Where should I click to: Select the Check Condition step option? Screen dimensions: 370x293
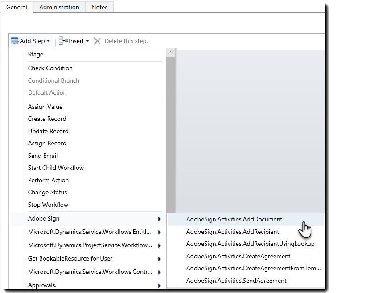[x=50, y=68]
